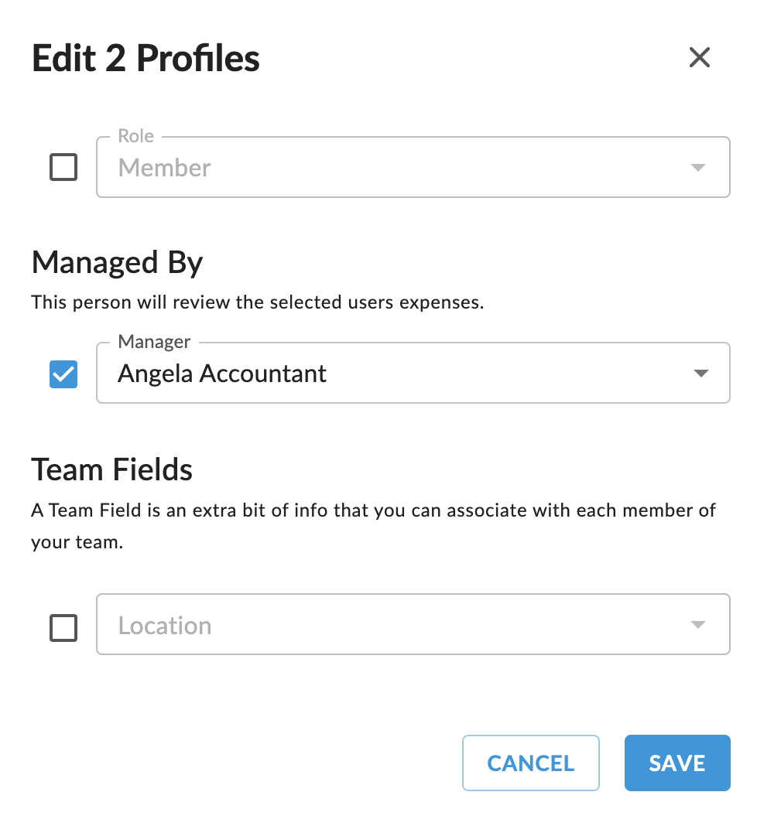The width and height of the screenshot is (757, 826).
Task: Uncheck the Manager checkbox
Action: (63, 374)
